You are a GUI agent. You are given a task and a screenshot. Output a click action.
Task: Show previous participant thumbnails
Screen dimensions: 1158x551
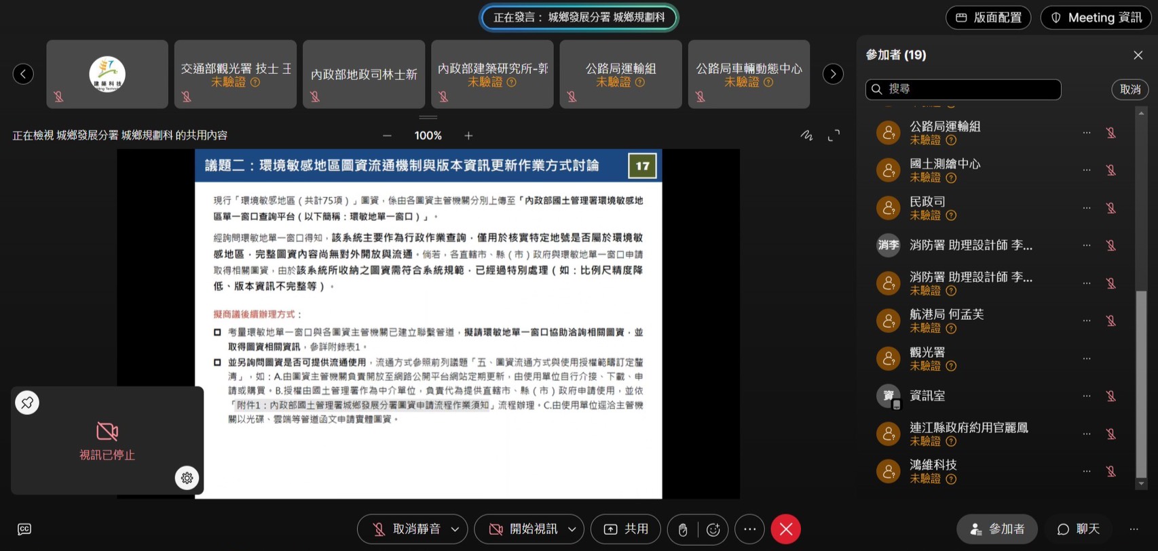[23, 74]
